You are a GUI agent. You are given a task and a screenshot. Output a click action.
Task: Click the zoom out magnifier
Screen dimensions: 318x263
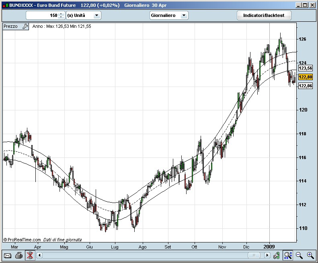click(x=299, y=255)
